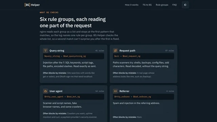Open the 7G to 8G nav link
217x122 pixels.
(x=147, y=5)
